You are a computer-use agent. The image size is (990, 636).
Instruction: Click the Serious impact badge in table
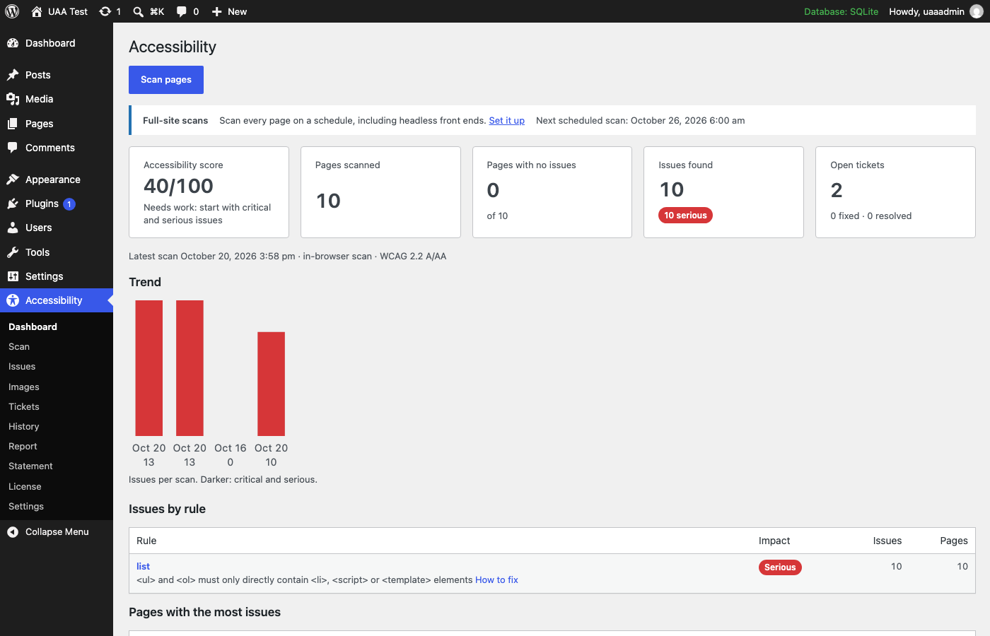[x=780, y=567]
